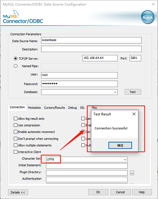Switch to the Misc tab
158x199 pixels.
pyautogui.click(x=95, y=107)
